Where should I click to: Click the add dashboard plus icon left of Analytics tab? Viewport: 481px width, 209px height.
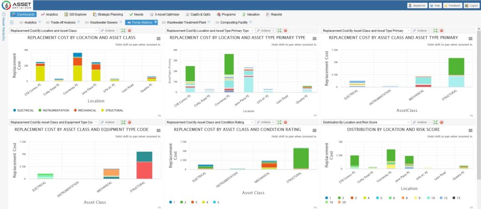pos(12,22)
